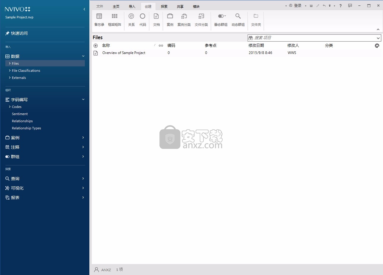Switch to the 导入 tab

132,6
